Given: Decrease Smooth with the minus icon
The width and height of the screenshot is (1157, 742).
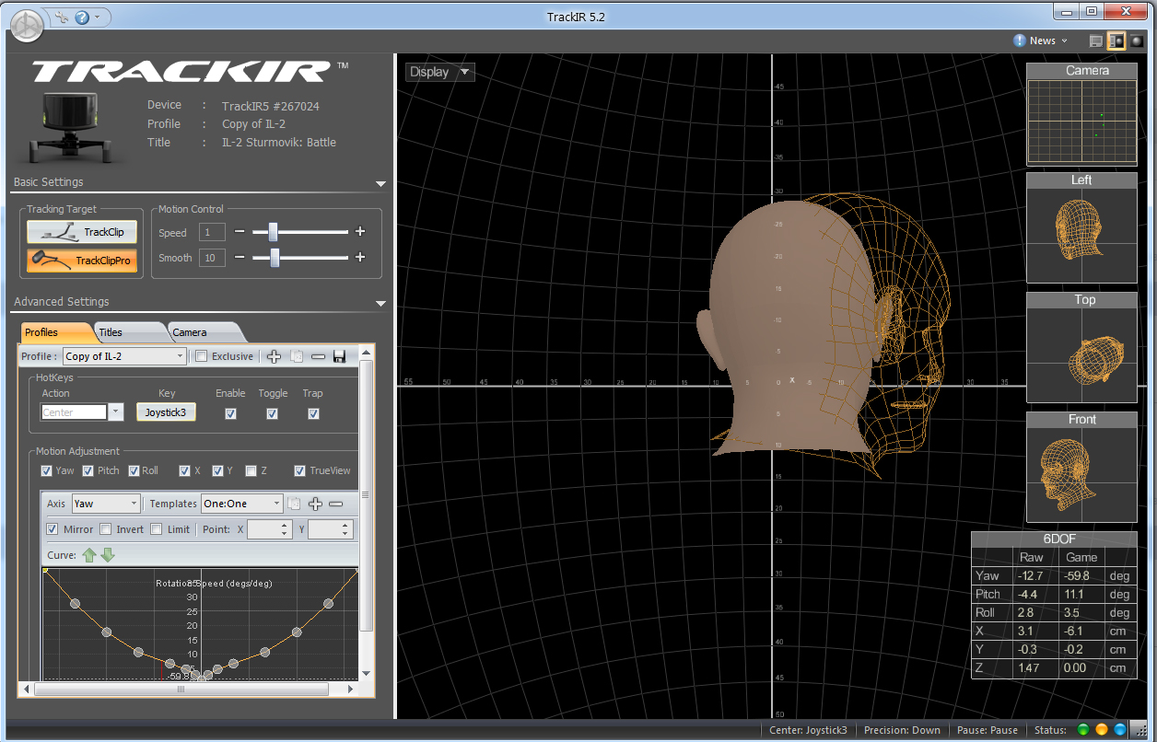Looking at the screenshot, I should pyautogui.click(x=240, y=258).
